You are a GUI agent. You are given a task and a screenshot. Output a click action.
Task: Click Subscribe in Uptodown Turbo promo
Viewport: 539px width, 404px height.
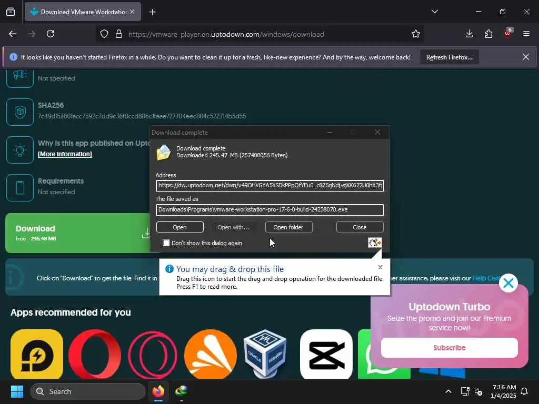(450, 348)
